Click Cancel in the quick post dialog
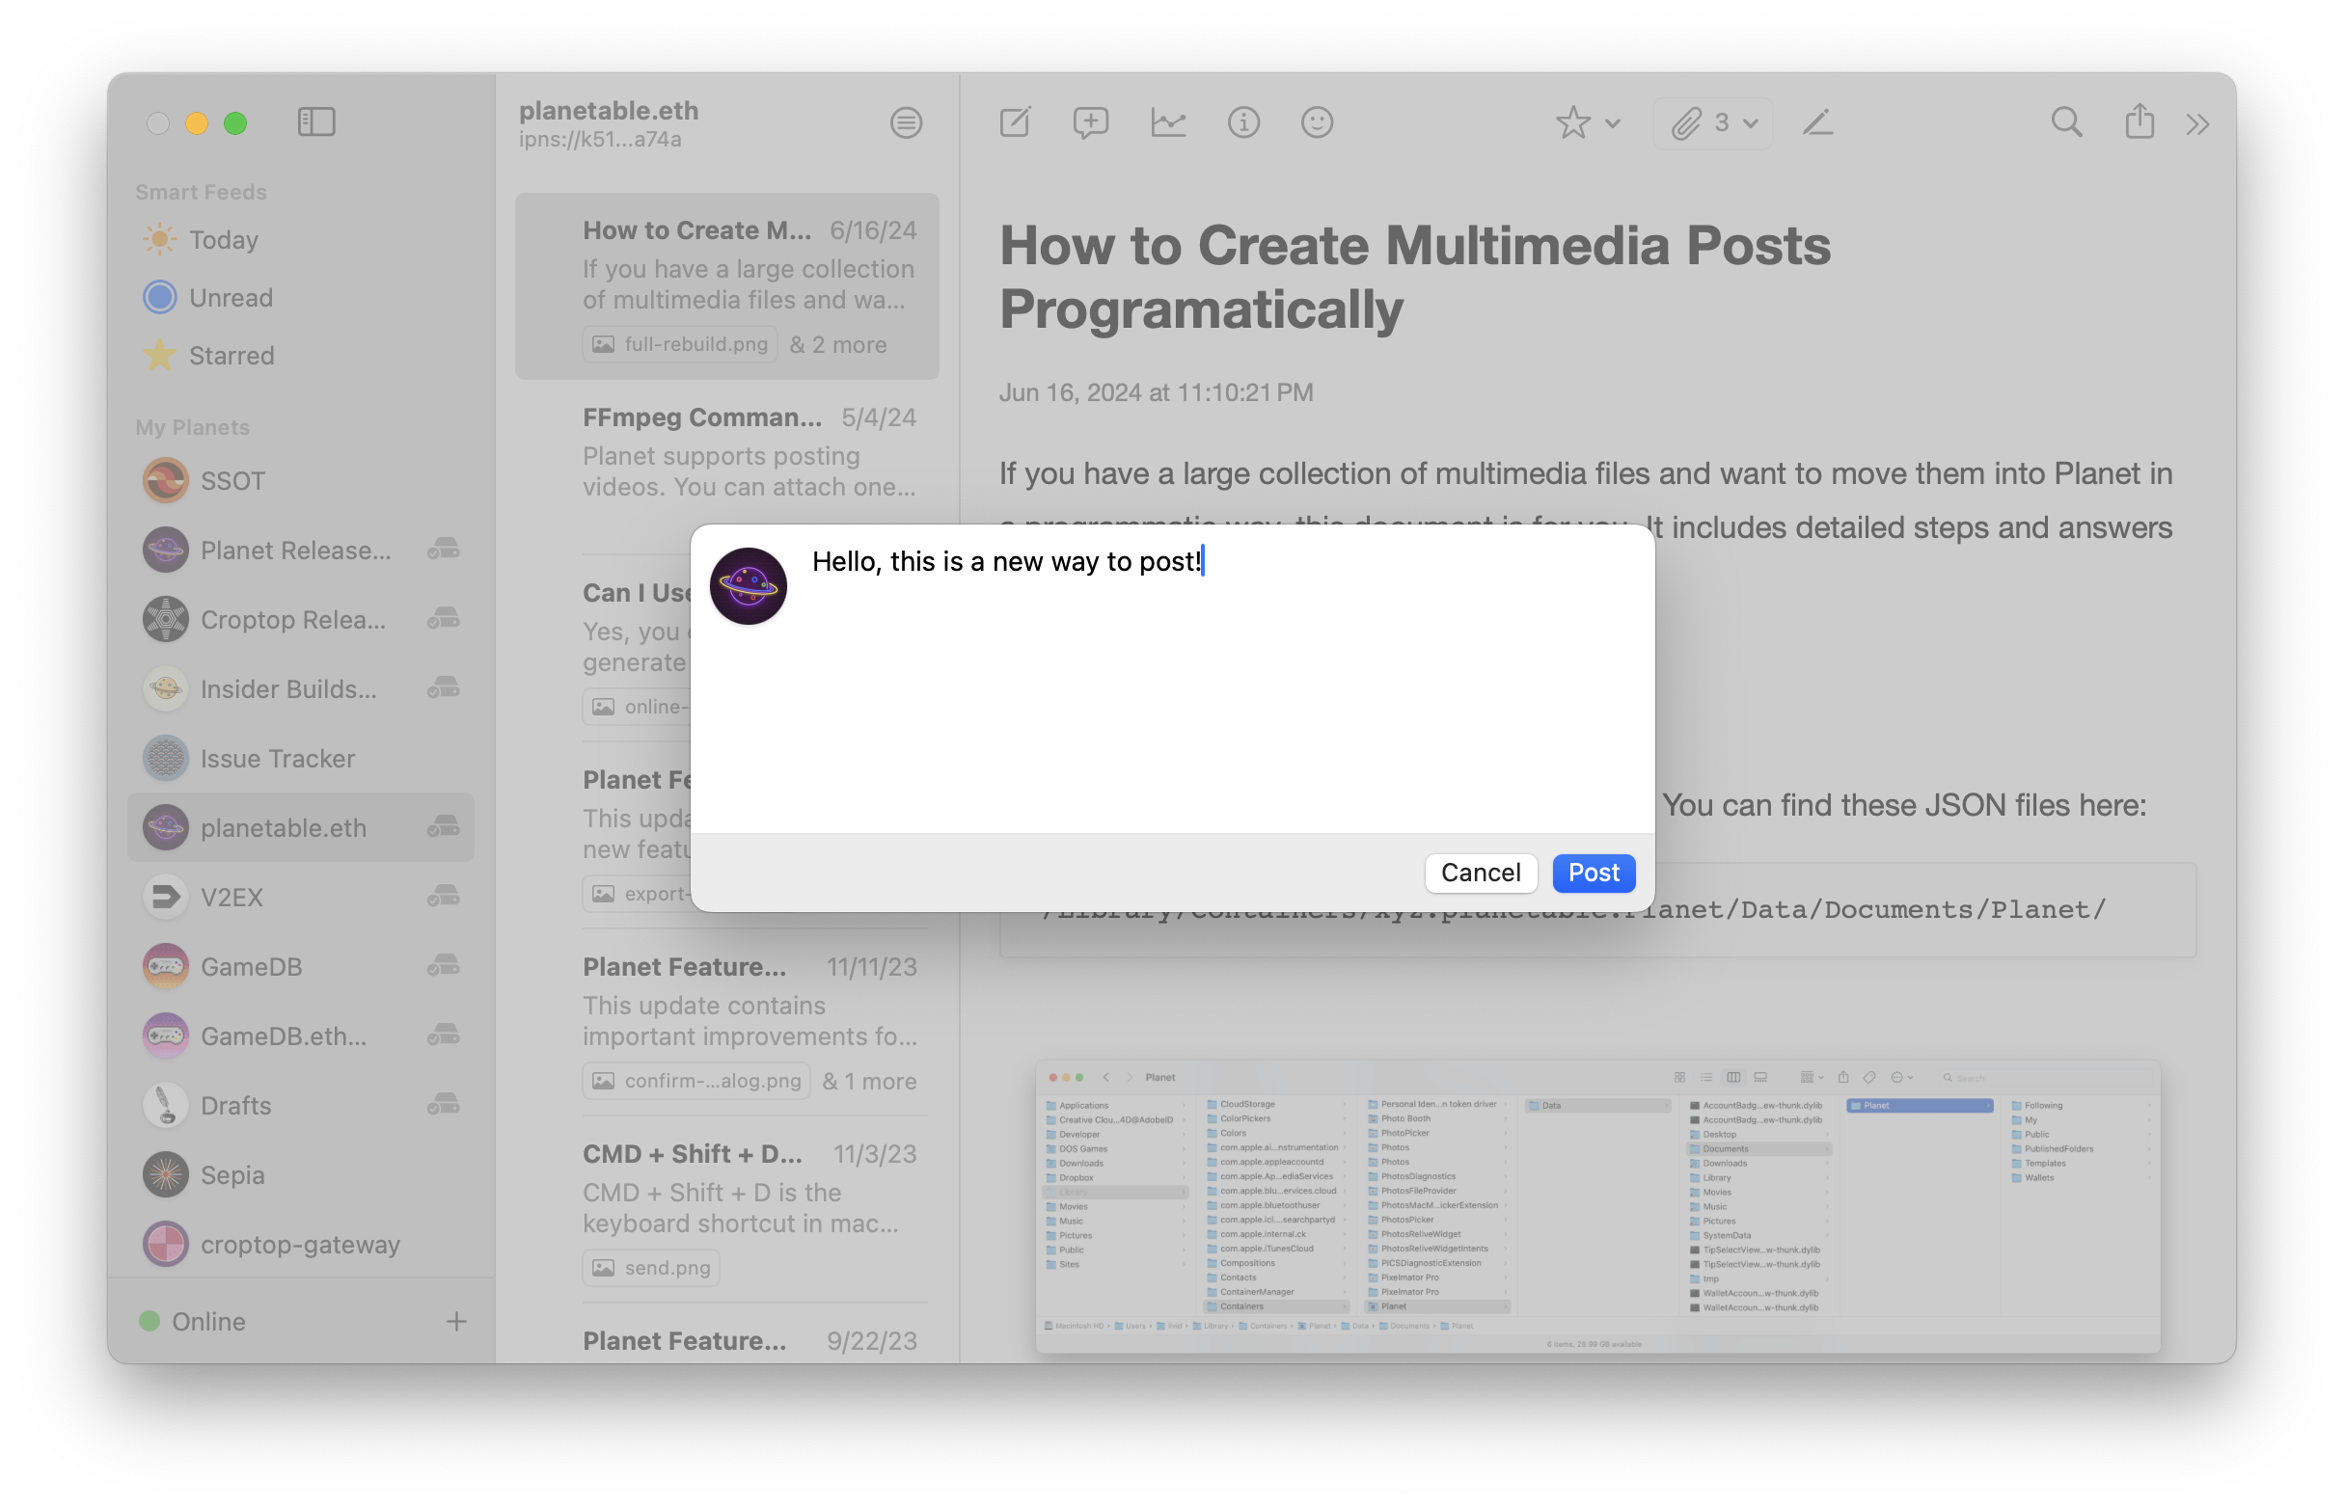This screenshot has width=2344, height=1506. 1479,873
